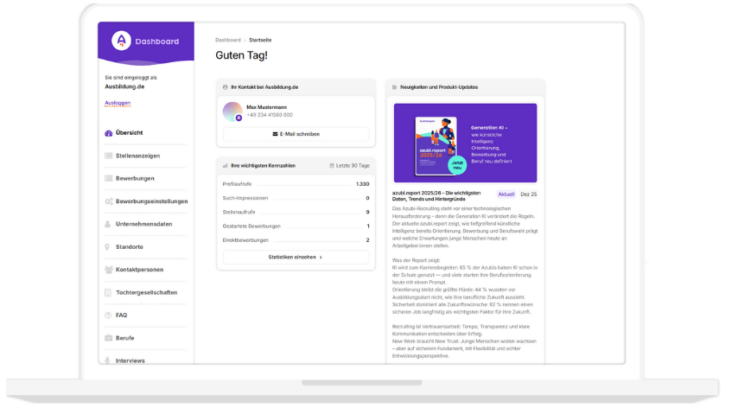The height and width of the screenshot is (408, 738).
Task: Click the calendar icon beside Letzte 90 Tage
Action: pos(332,166)
